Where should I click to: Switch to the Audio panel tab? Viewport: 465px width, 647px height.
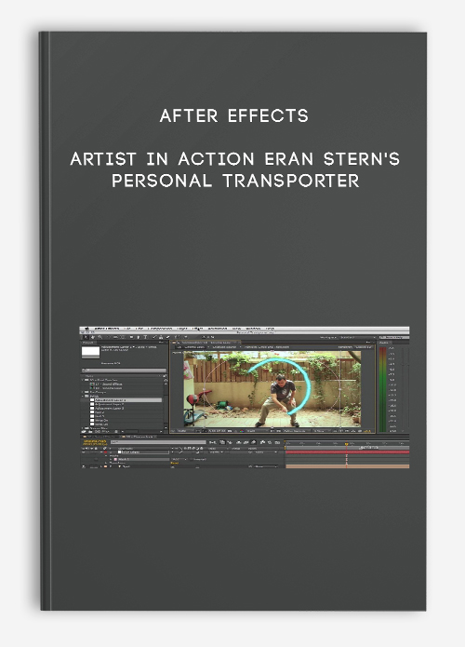384,343
